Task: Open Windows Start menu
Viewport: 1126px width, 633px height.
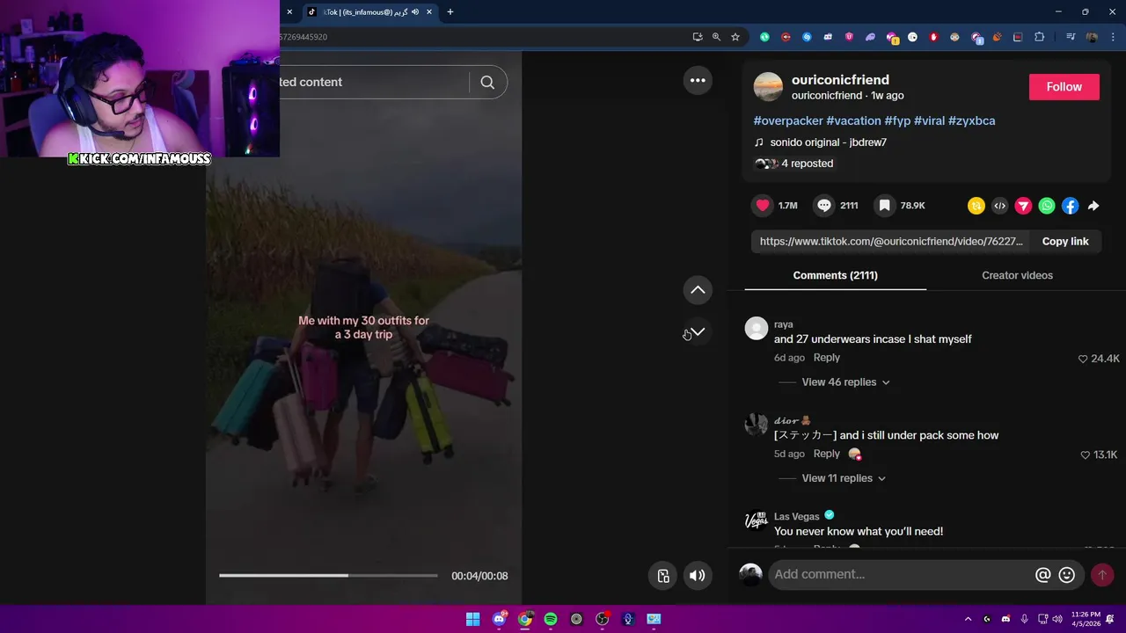Action: click(x=472, y=619)
